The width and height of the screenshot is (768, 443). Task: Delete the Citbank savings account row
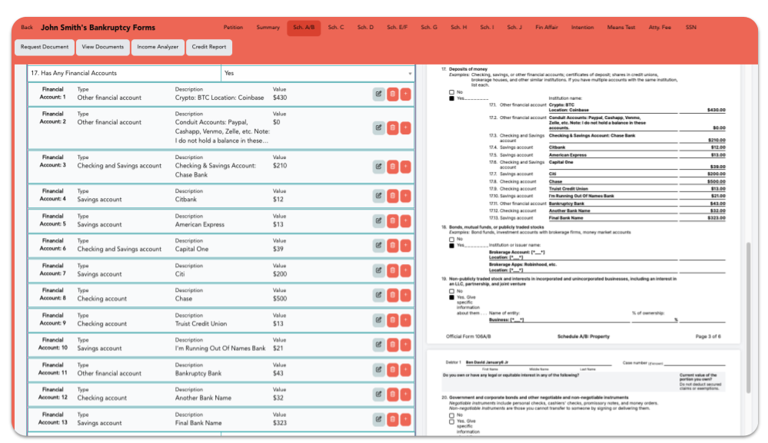392,196
